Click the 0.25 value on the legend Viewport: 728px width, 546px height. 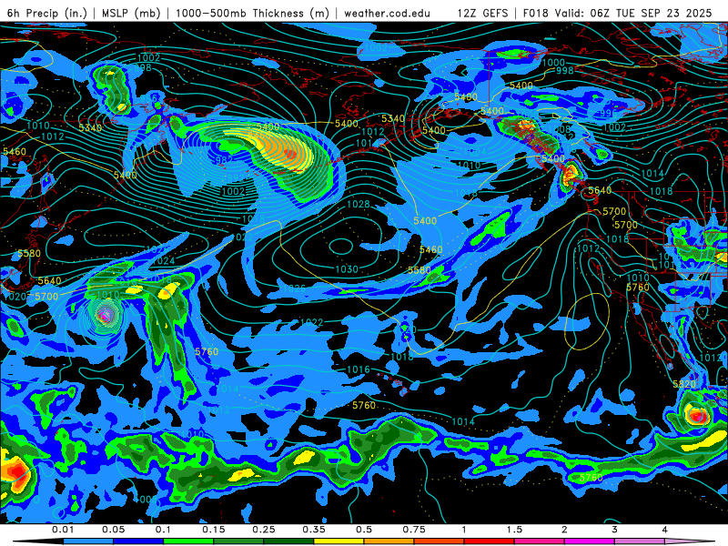tap(264, 530)
